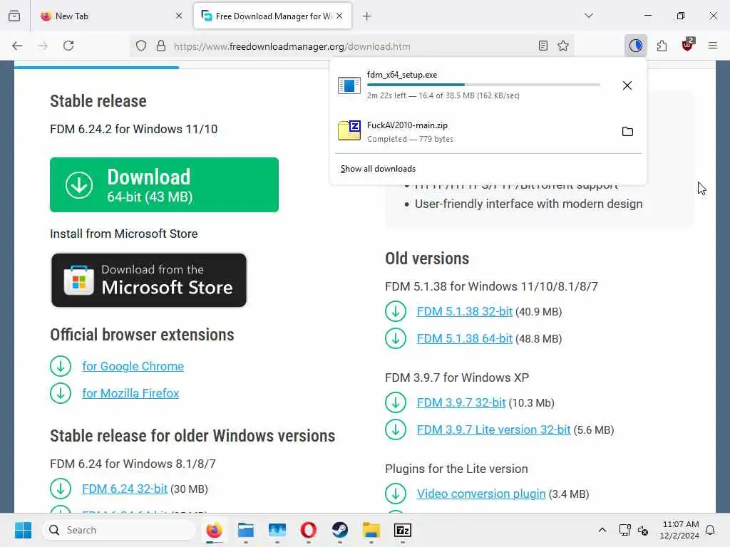Show hidden system tray icons
Viewport: 730px width, 547px height.
tap(602, 530)
